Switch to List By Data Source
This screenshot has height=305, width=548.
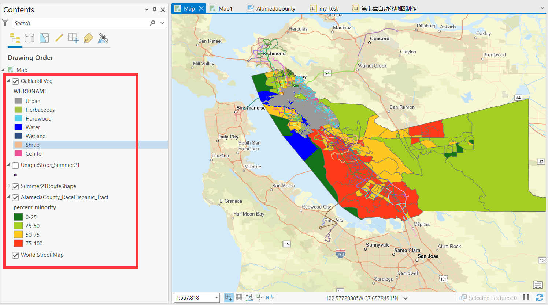[30, 38]
